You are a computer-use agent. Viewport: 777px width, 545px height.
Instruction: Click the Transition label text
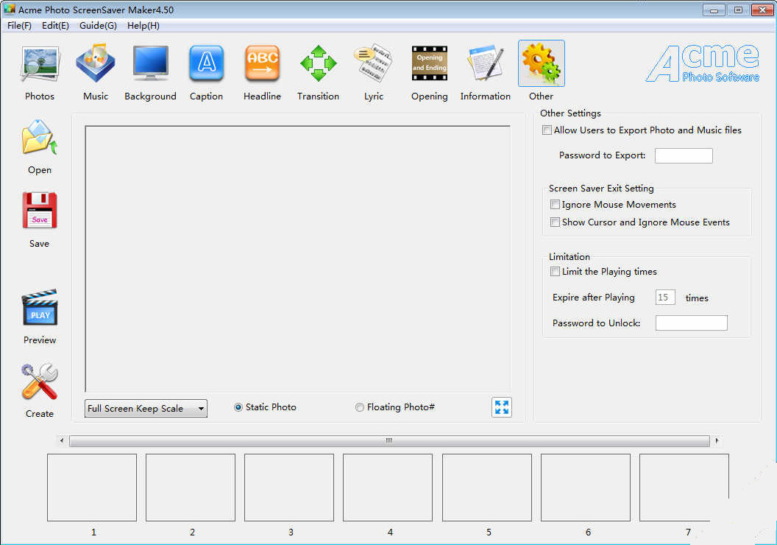click(x=318, y=96)
